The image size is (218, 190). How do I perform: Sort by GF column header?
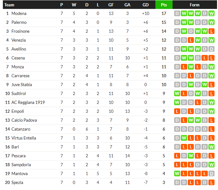coord(111,5)
